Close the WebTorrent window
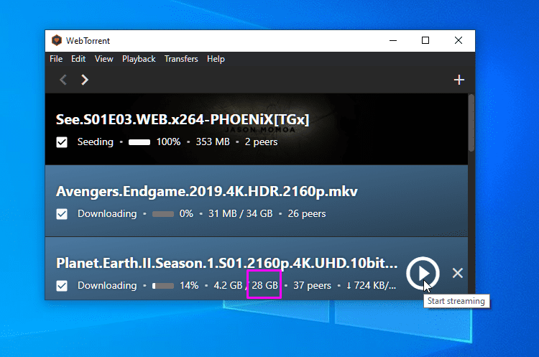This screenshot has height=357, width=539. click(459, 40)
